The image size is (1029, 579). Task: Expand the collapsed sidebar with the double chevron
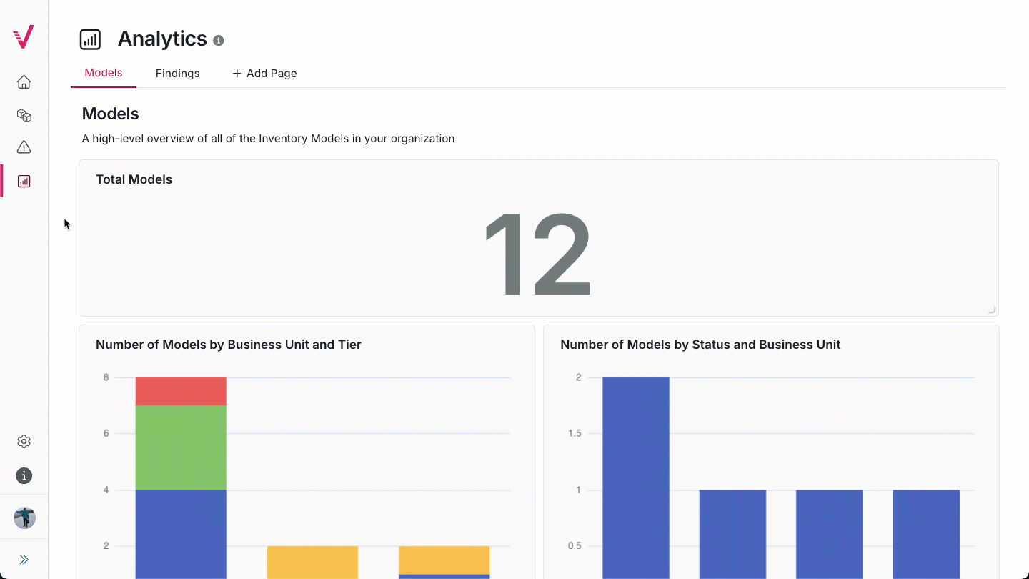24,559
